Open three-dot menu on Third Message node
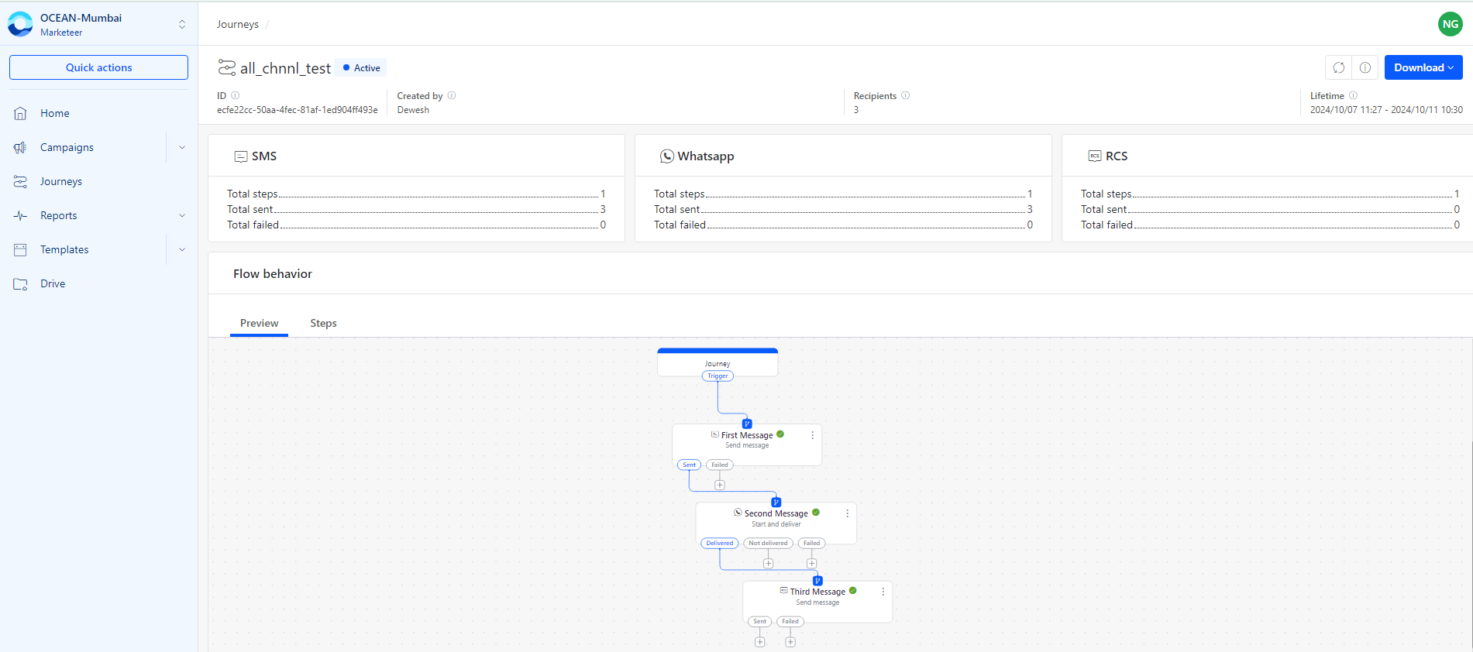Screen dimensions: 1473x652 coord(883,592)
